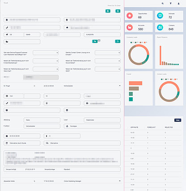Click the top orange bar in the Funnel chart
Viewport: 186px width, 191px height.
[135, 83]
